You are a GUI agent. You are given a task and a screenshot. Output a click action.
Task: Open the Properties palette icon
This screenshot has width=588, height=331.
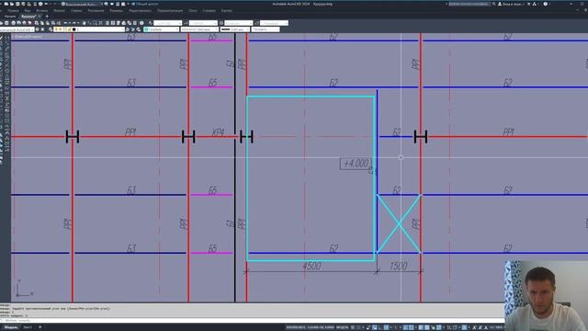[107, 23]
